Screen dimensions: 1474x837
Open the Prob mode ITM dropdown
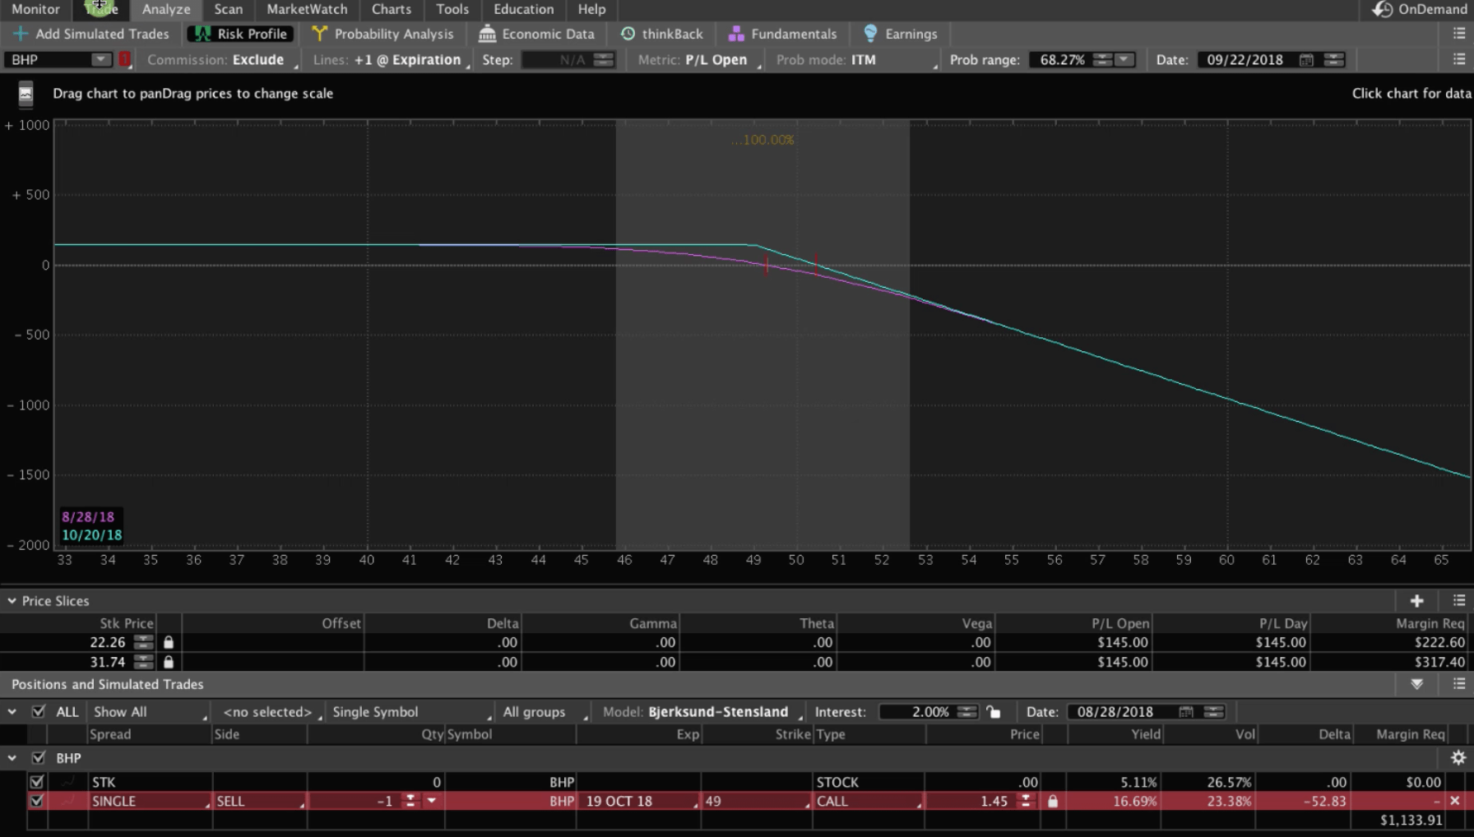click(x=856, y=60)
